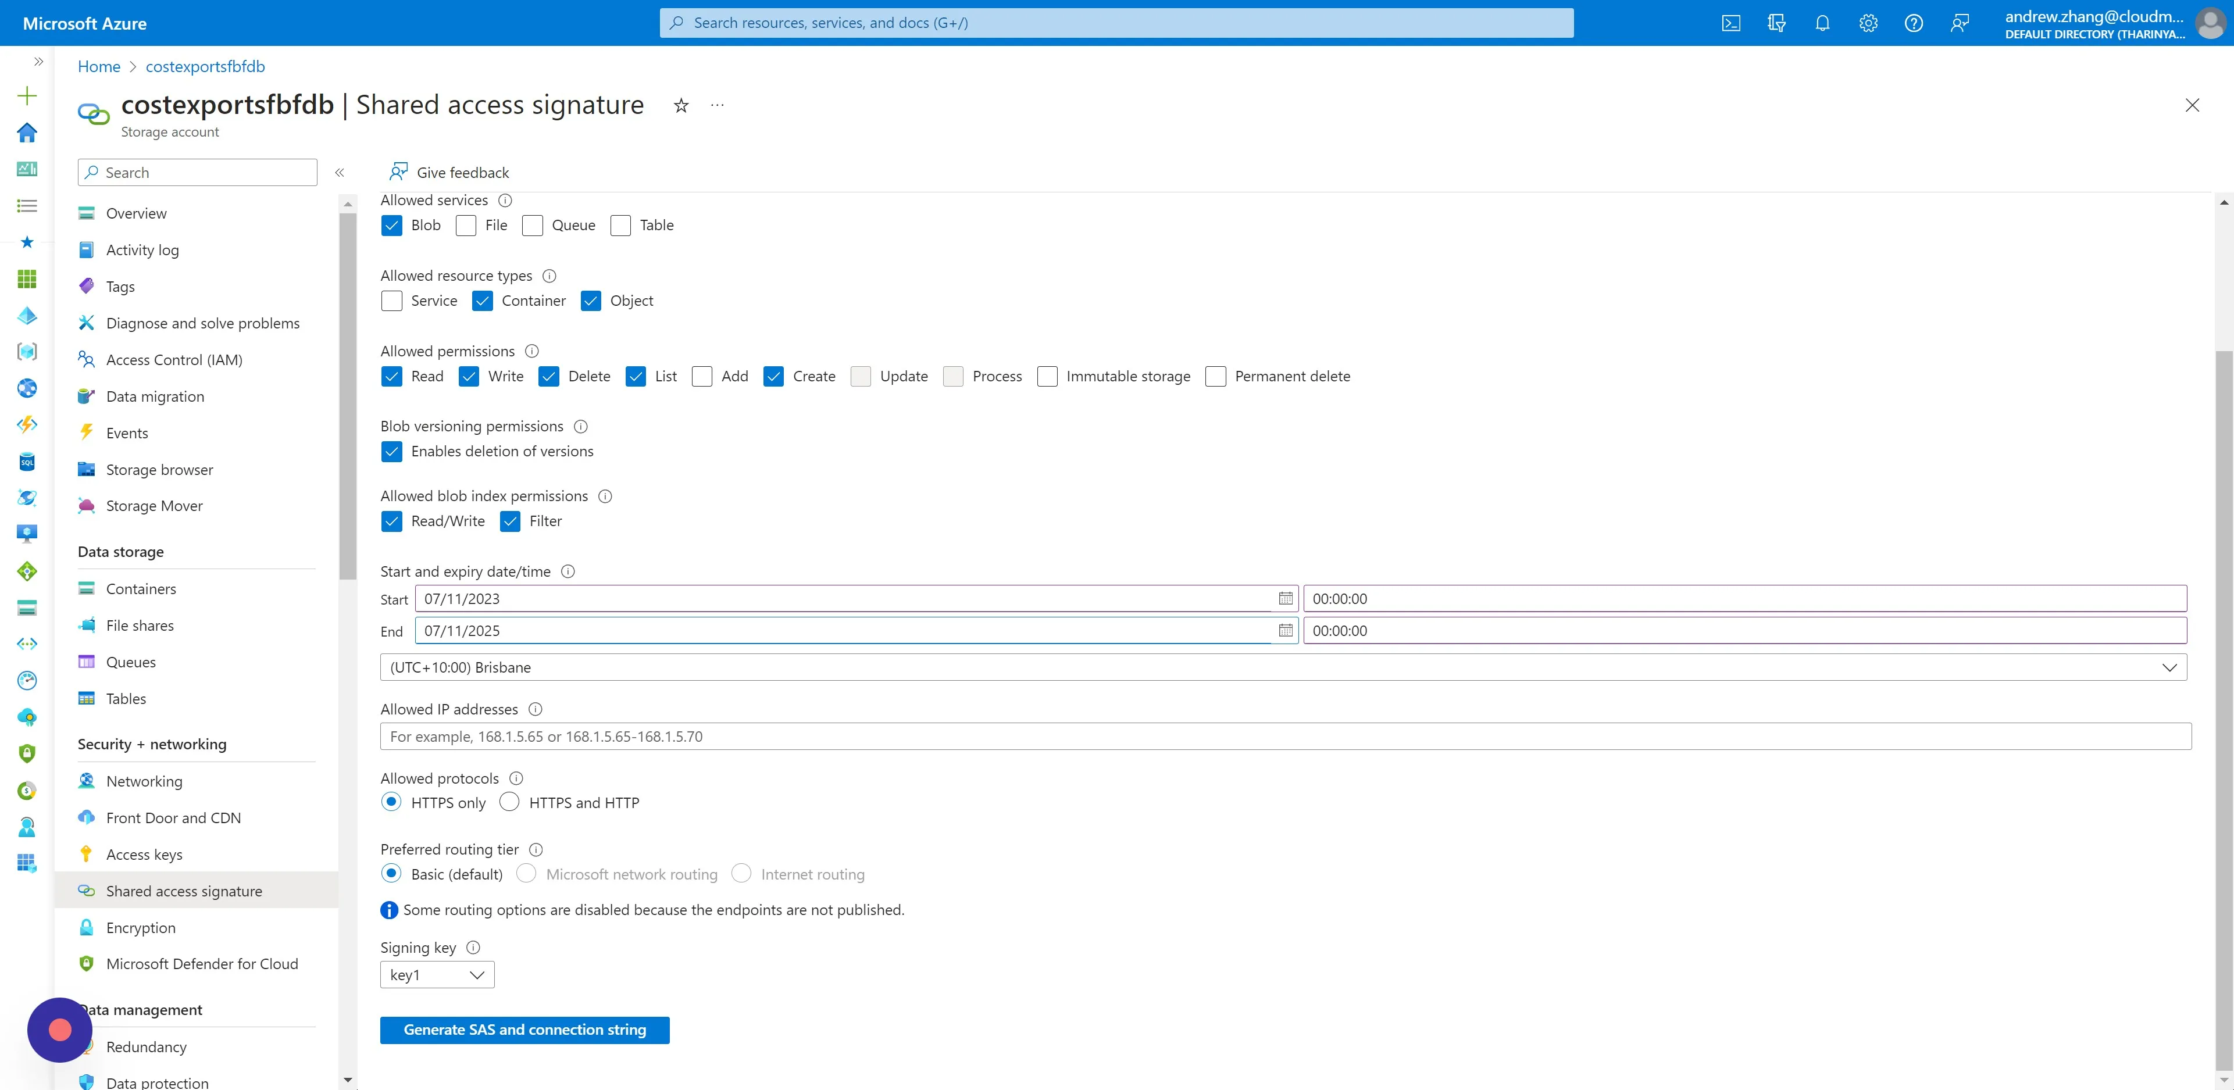Open End date calendar picker

click(1285, 630)
